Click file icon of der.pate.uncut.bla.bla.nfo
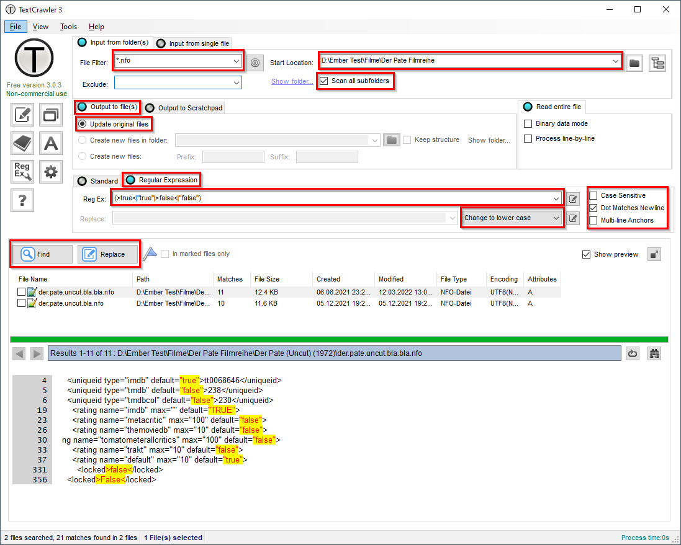Image resolution: width=681 pixels, height=545 pixels. click(x=32, y=292)
